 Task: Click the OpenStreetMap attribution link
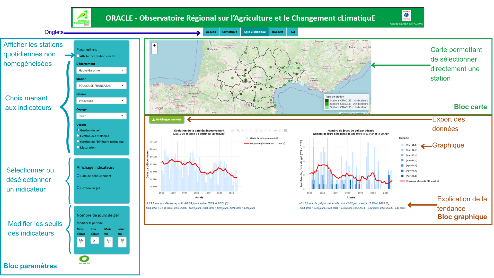(x=356, y=113)
